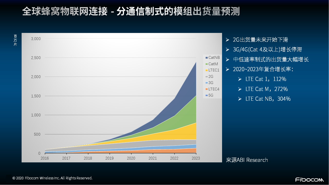Click the 百万片 axis unit label
The width and height of the screenshot is (329, 185).
point(15,40)
